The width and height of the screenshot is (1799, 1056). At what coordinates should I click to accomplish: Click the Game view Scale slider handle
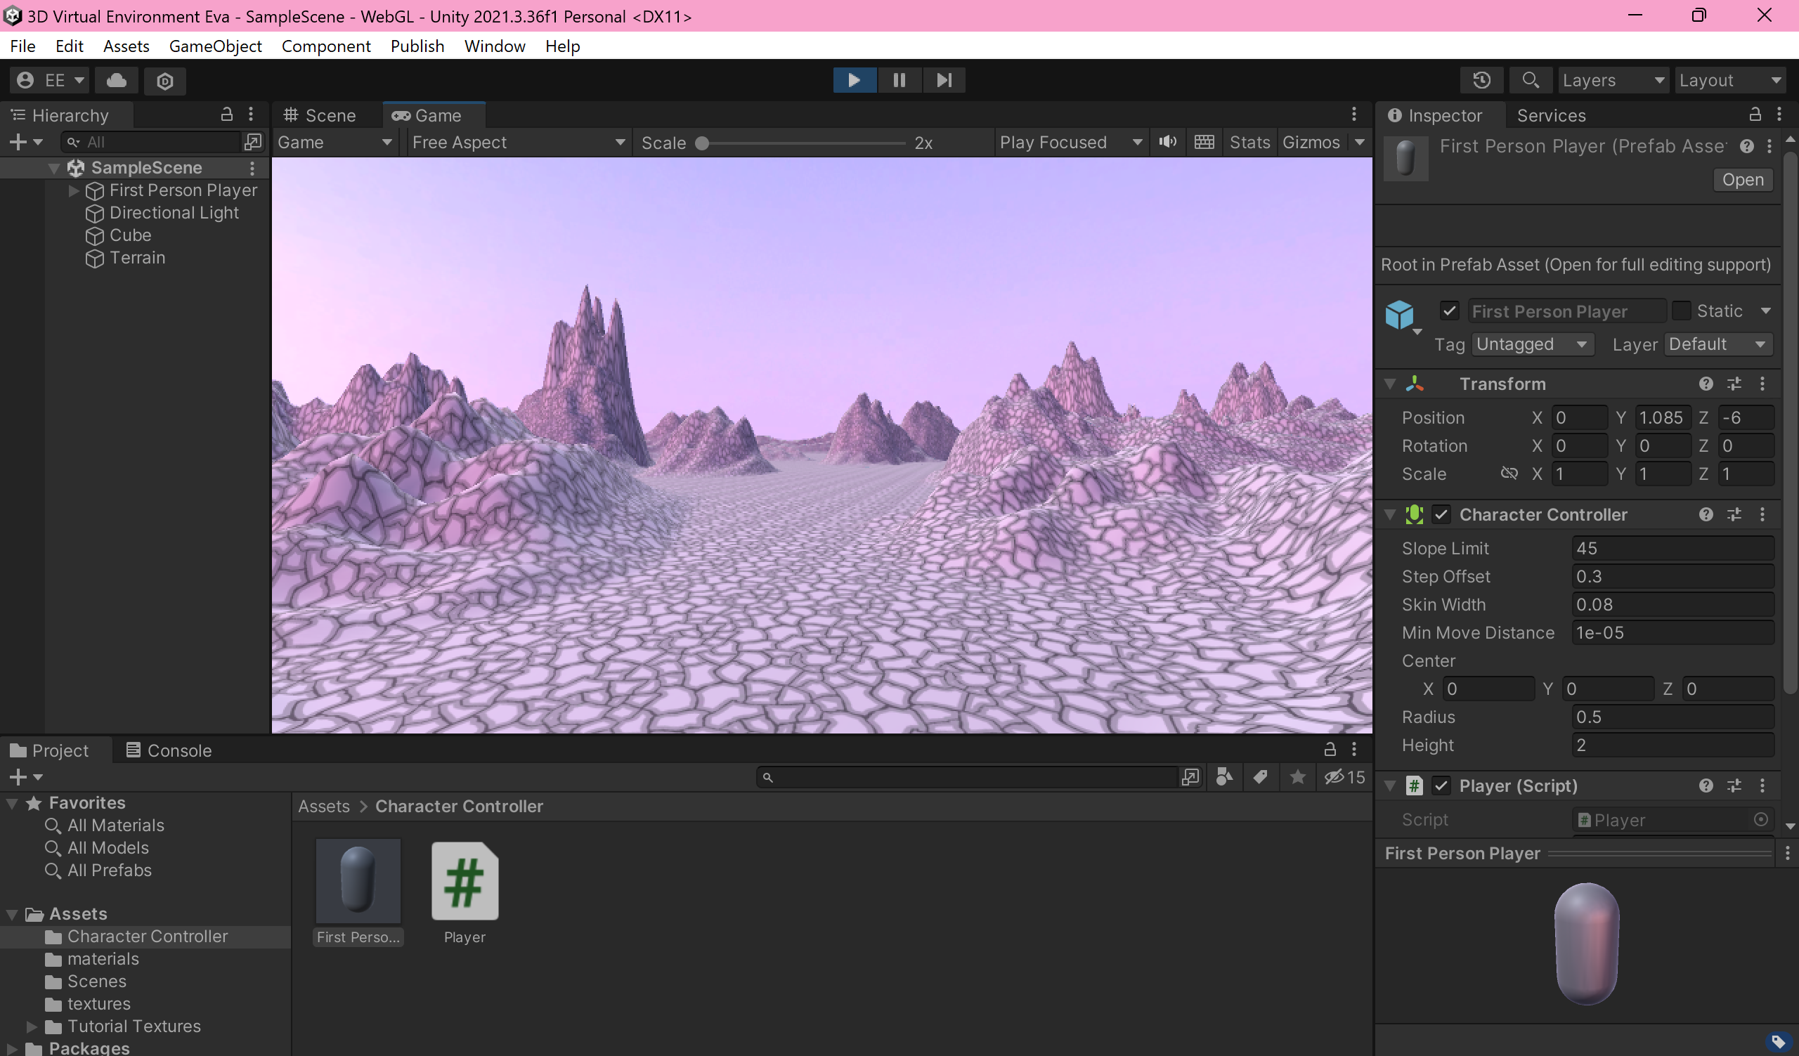click(x=702, y=143)
